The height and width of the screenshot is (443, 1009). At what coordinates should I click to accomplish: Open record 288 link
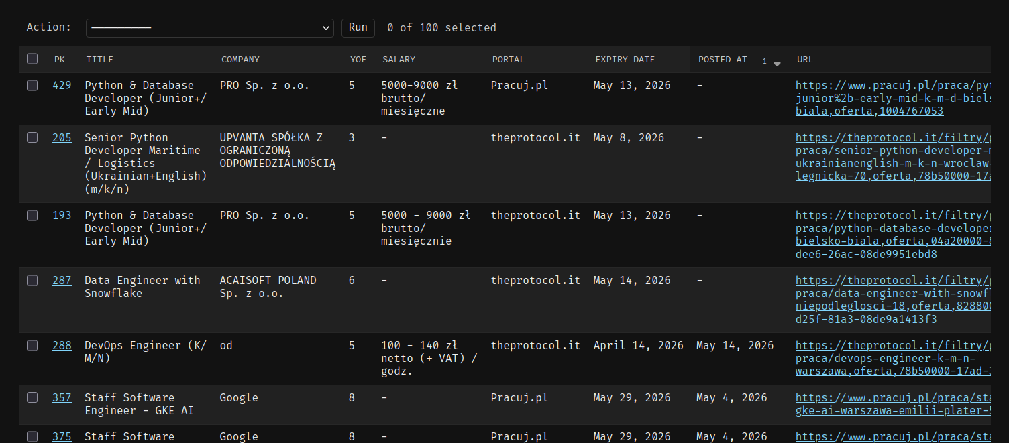click(62, 345)
